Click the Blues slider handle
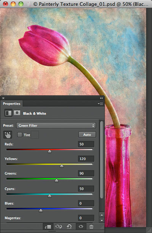Screen dimensions: 152x233 pos(41,210)
